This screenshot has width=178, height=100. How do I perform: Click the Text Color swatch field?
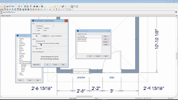[48, 49]
